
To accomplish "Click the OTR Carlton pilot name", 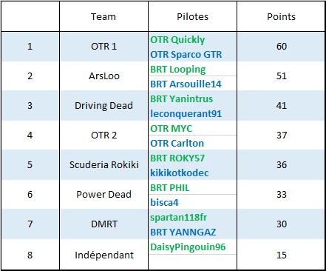I will tap(177, 144).
